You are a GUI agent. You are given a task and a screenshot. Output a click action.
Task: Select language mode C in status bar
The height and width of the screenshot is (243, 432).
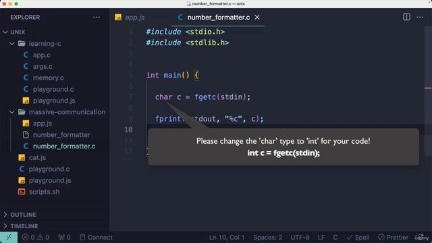[335, 237]
